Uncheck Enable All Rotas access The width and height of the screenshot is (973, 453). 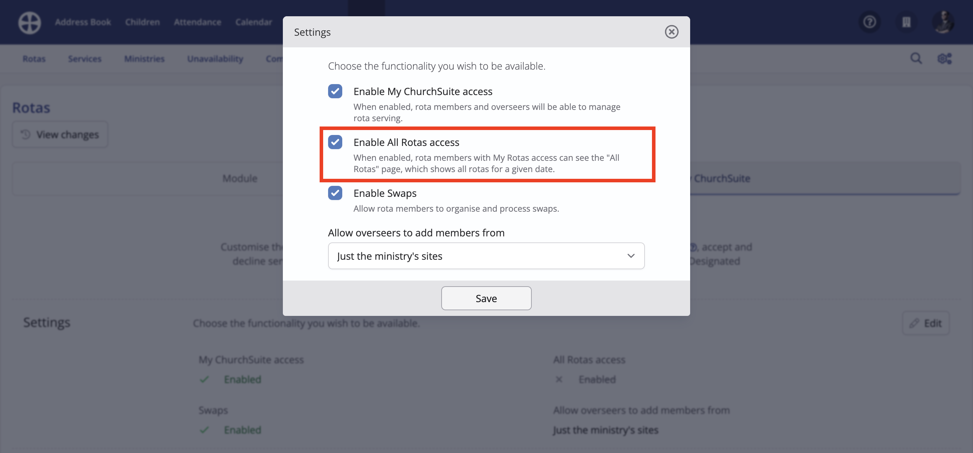click(x=335, y=142)
